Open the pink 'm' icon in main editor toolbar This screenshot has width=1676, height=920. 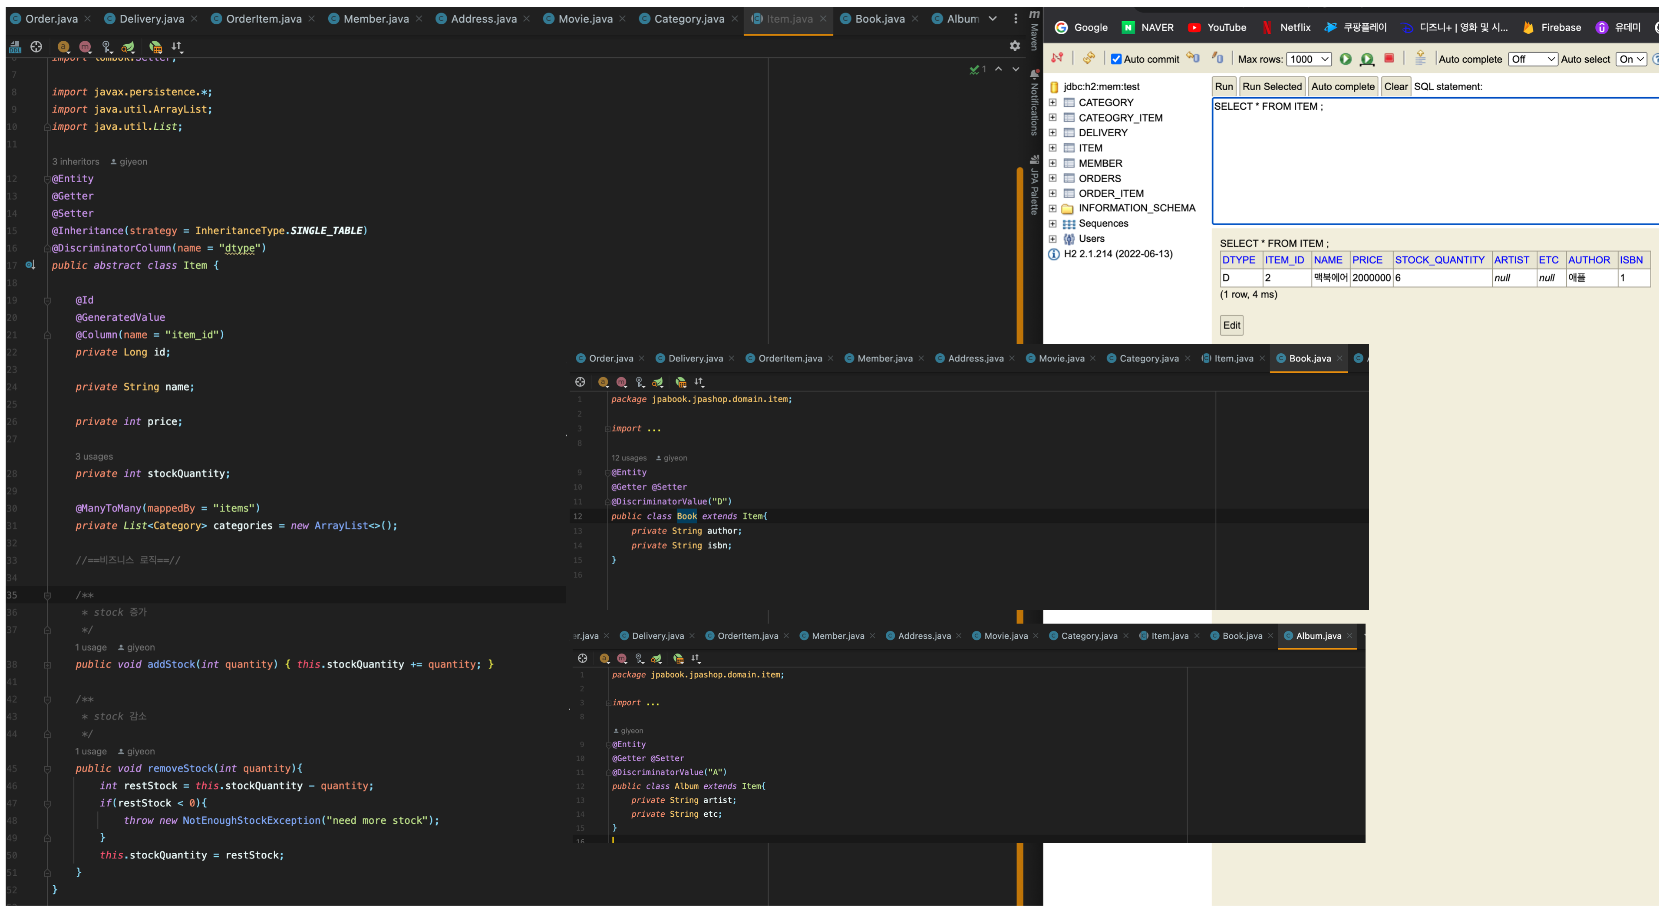click(x=85, y=47)
